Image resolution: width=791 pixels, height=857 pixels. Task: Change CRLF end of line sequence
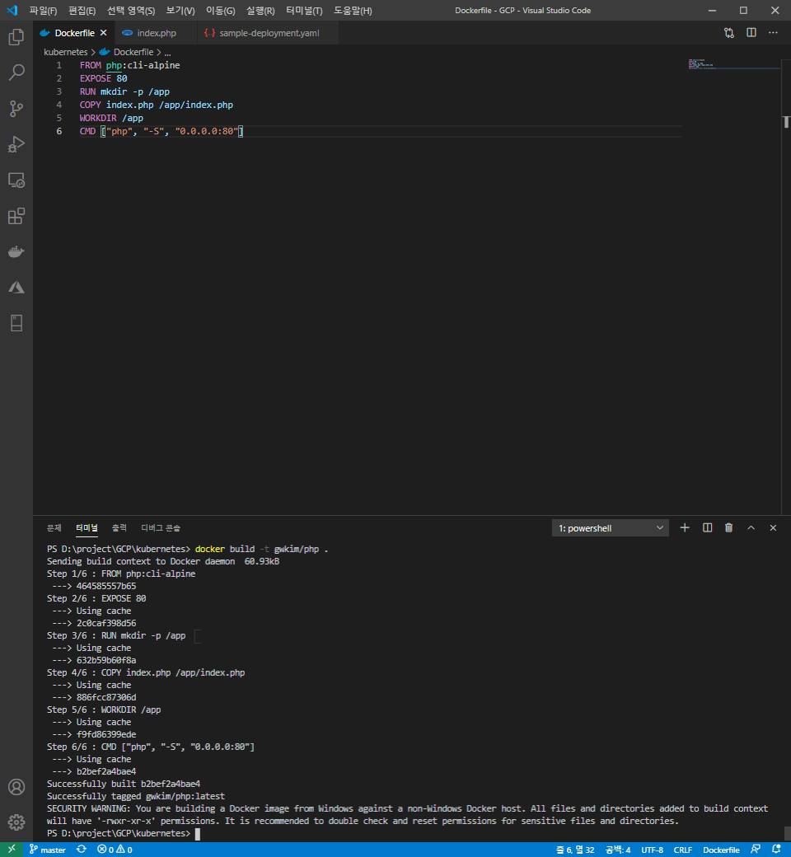[x=683, y=850]
